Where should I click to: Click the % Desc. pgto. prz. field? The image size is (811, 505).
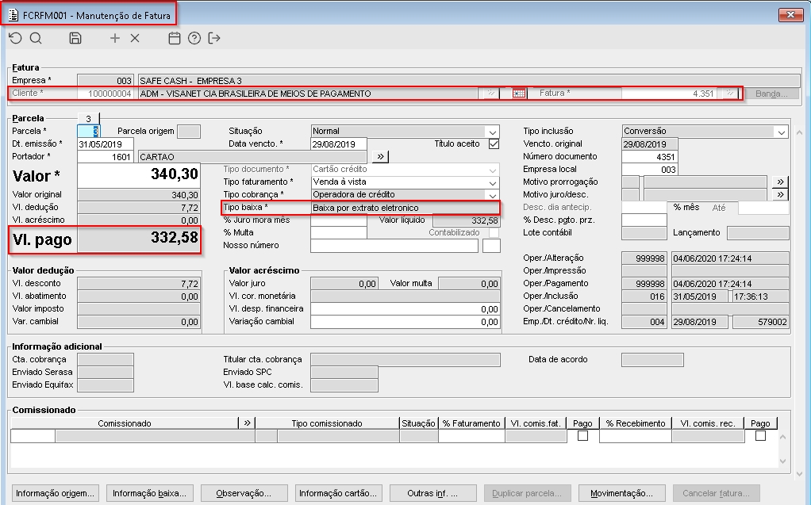pos(644,220)
